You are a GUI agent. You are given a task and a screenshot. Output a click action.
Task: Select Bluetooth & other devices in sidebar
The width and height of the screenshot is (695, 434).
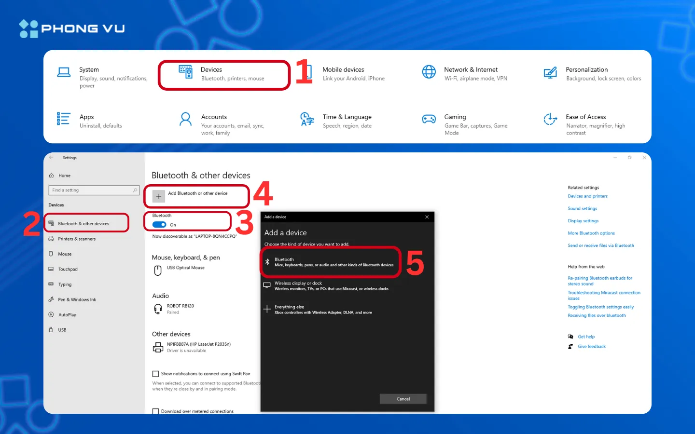point(86,223)
